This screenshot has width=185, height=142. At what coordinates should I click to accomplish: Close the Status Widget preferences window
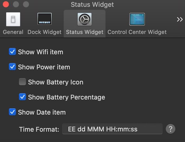(x=6, y=4)
